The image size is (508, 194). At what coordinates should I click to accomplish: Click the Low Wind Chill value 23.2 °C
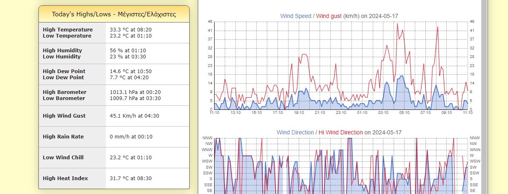point(131,158)
